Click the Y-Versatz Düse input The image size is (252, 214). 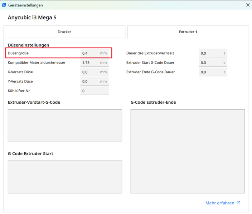pos(94,81)
